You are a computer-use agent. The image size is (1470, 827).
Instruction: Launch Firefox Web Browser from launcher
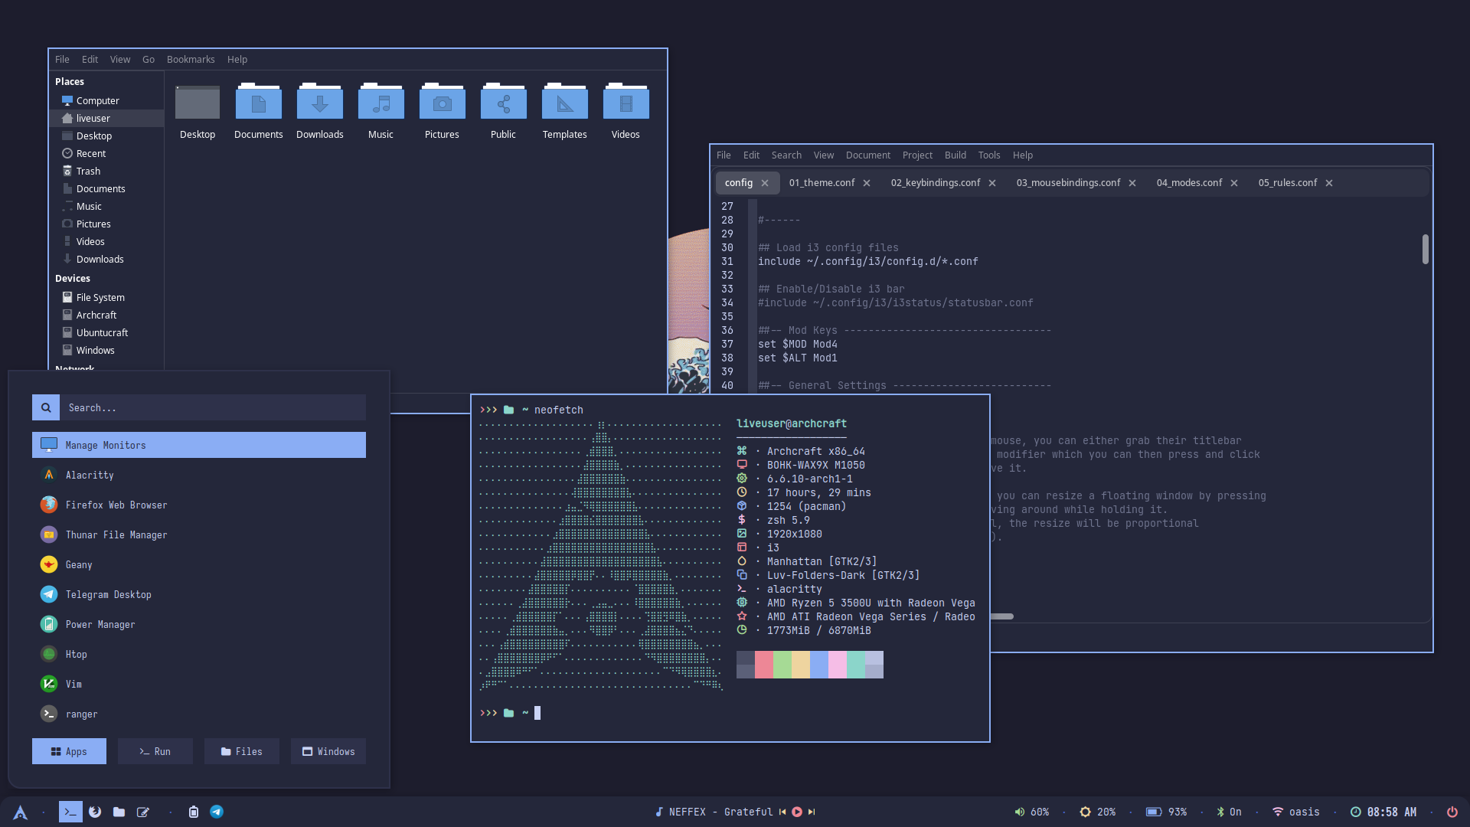click(x=116, y=505)
